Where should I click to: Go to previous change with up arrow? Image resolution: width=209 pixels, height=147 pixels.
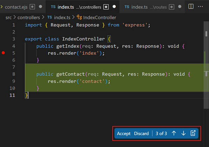(x=174, y=133)
